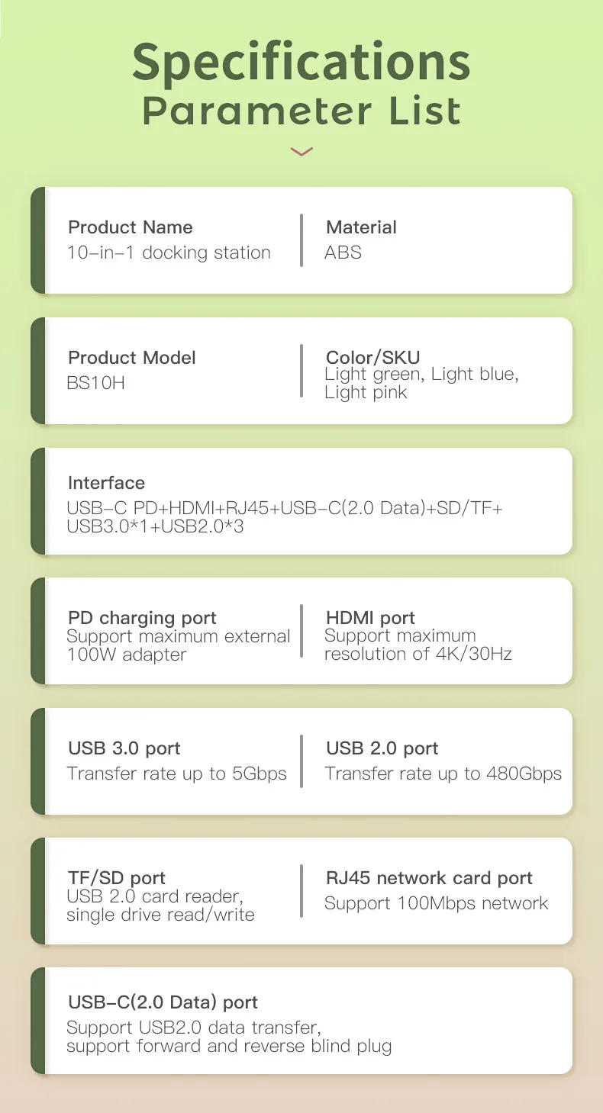Click the PD charging port label

coord(142,618)
